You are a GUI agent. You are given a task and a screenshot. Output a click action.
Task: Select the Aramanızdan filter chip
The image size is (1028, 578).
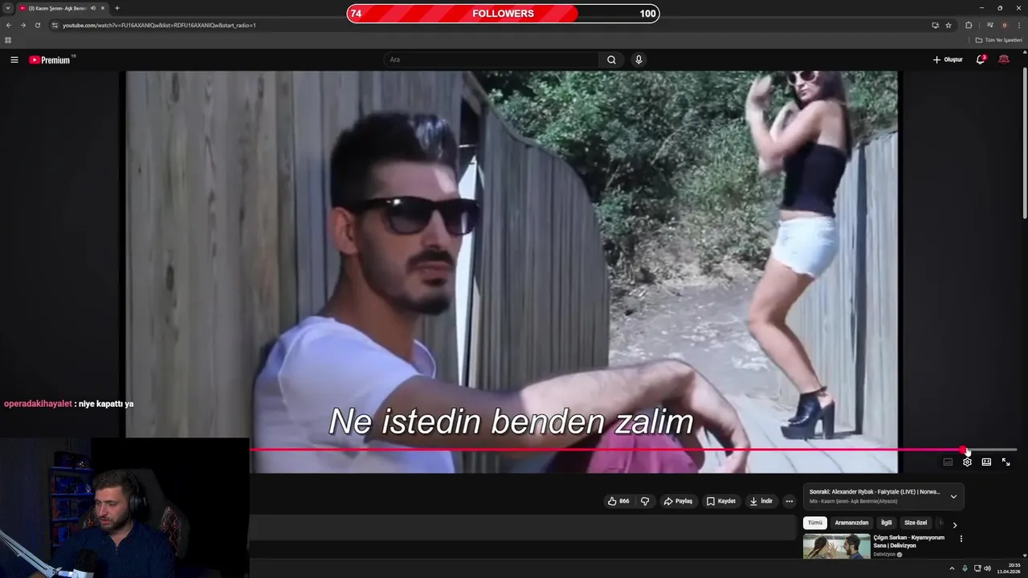click(851, 523)
